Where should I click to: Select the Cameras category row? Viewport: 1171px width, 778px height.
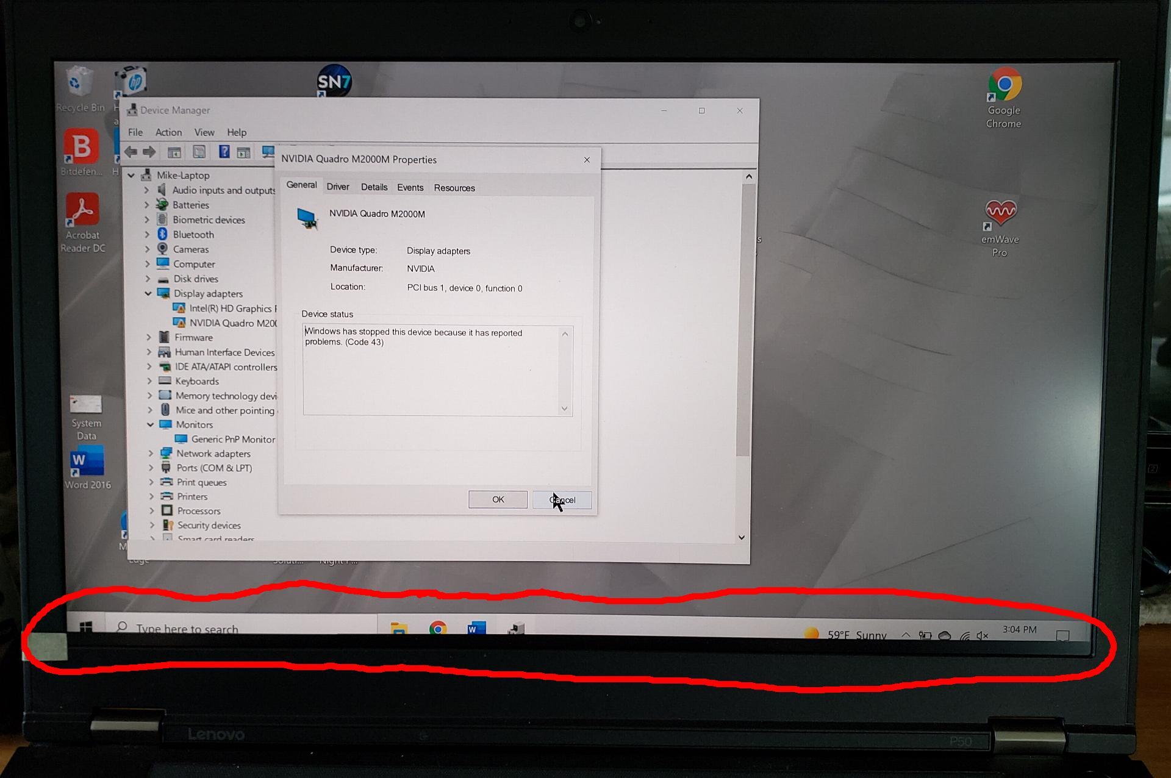(x=183, y=249)
